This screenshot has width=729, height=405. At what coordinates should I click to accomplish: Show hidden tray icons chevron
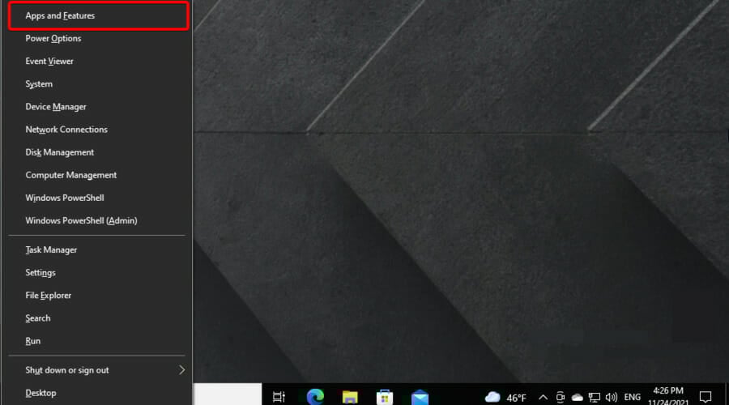point(543,397)
